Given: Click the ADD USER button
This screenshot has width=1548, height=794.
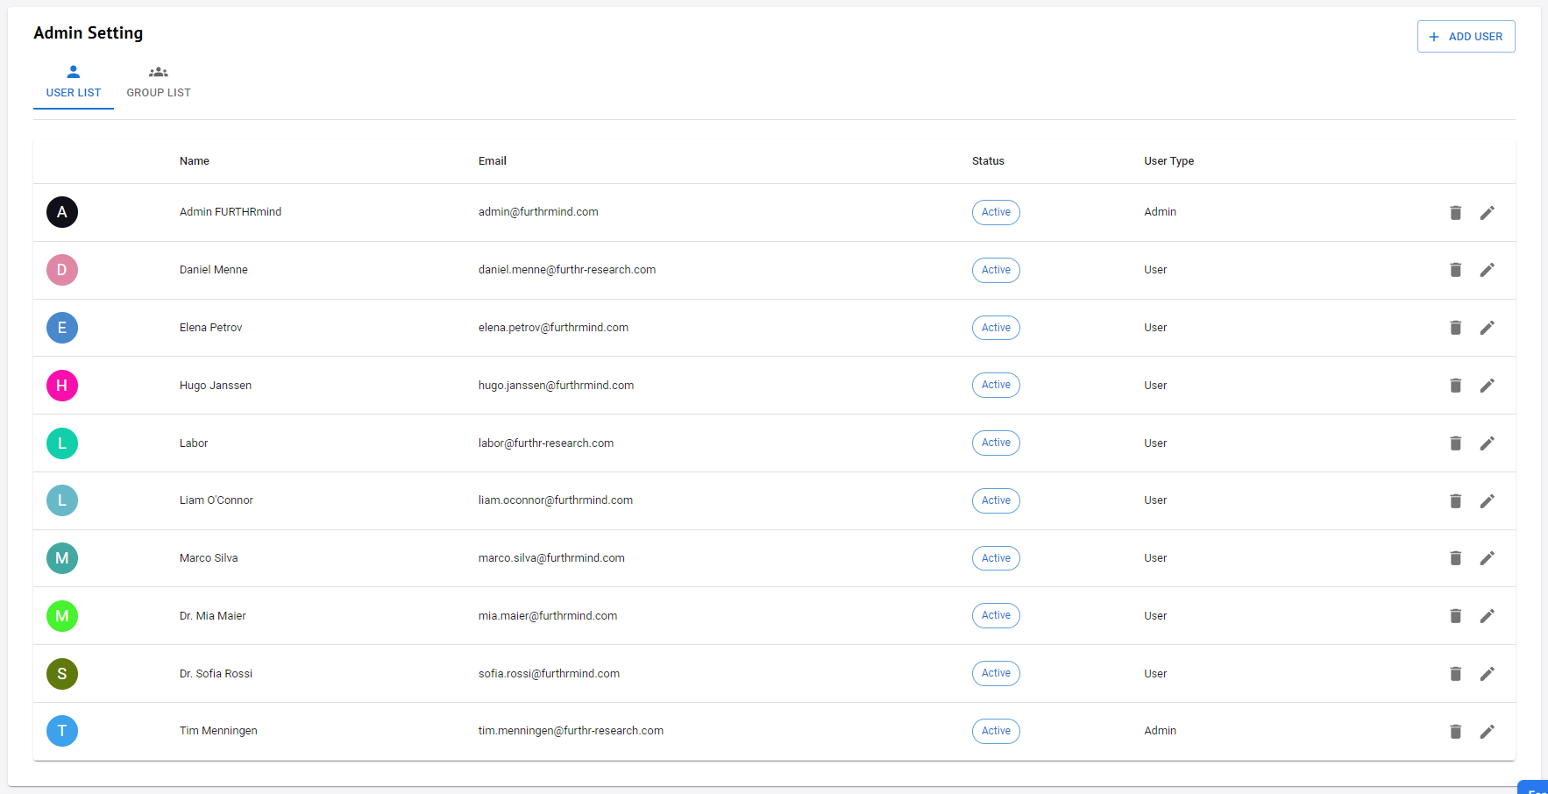Looking at the screenshot, I should 1466,36.
